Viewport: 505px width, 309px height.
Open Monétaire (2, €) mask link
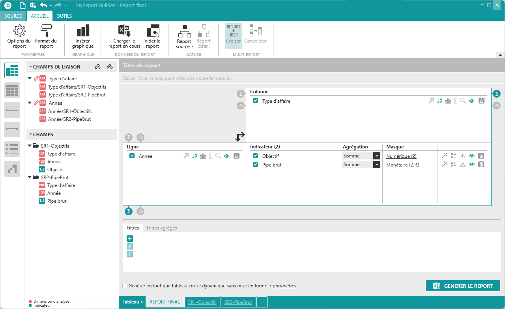[402, 165]
